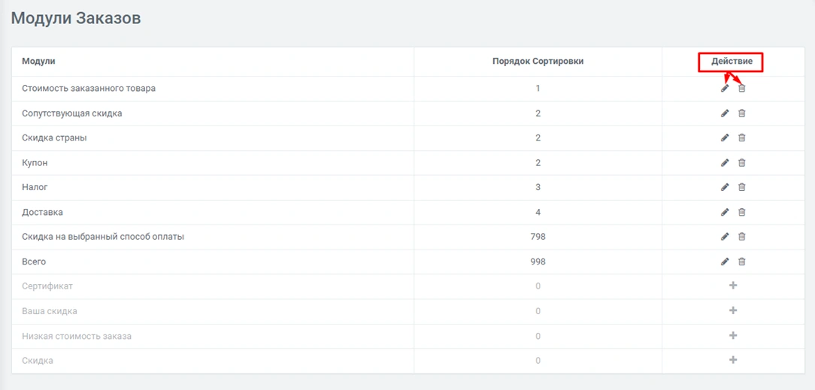Uninstall the 'Налог' module with trash icon

[741, 187]
